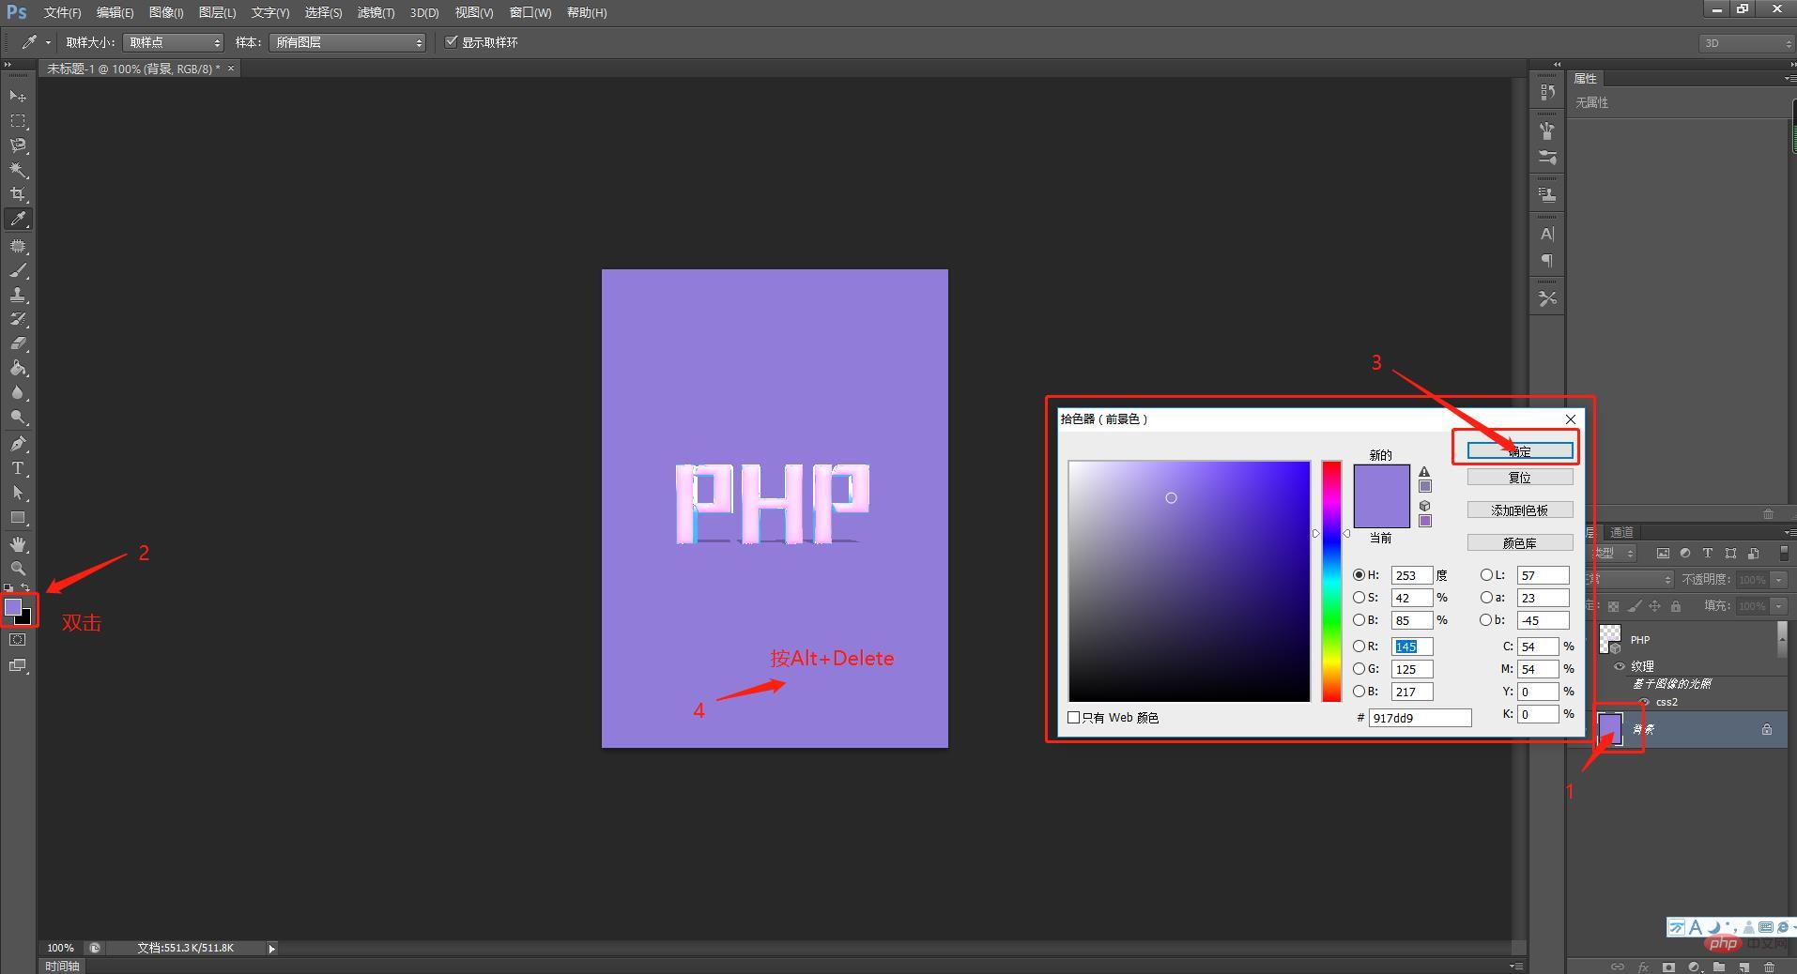Open 取样大小 dropdown

174,42
